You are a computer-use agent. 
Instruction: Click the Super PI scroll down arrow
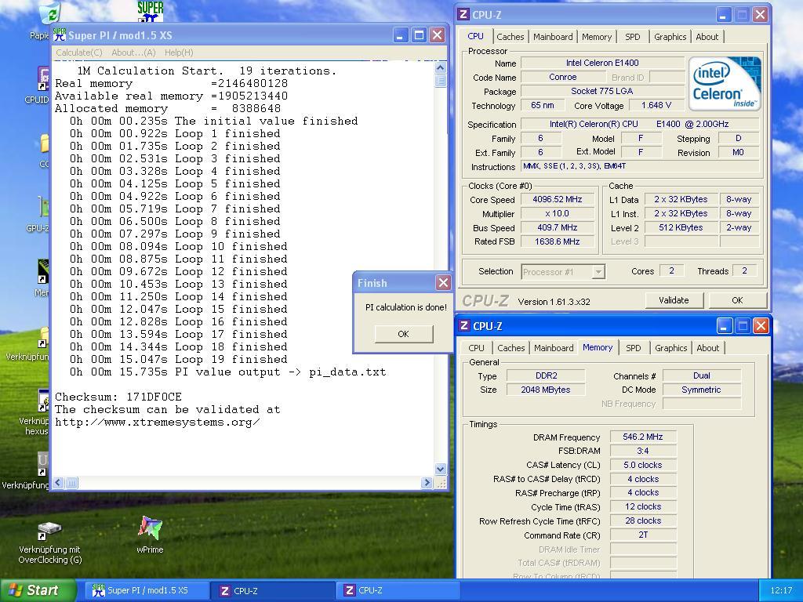point(440,469)
